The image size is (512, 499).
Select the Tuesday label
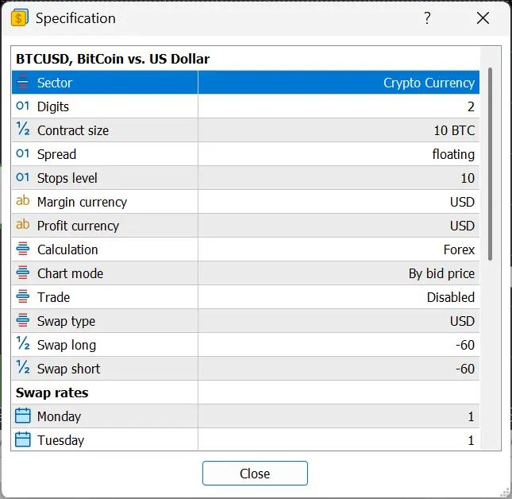[x=61, y=441]
